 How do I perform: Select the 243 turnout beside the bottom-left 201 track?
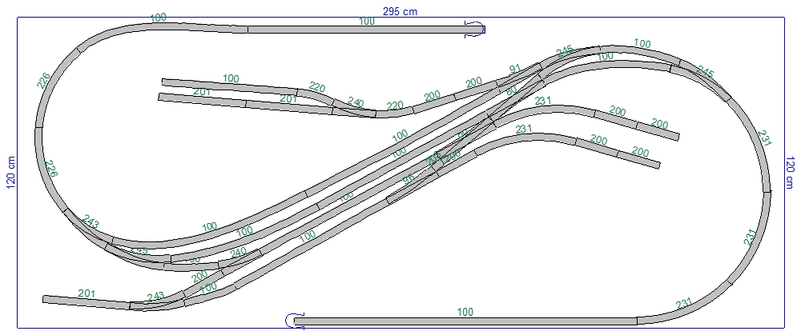coord(157,304)
